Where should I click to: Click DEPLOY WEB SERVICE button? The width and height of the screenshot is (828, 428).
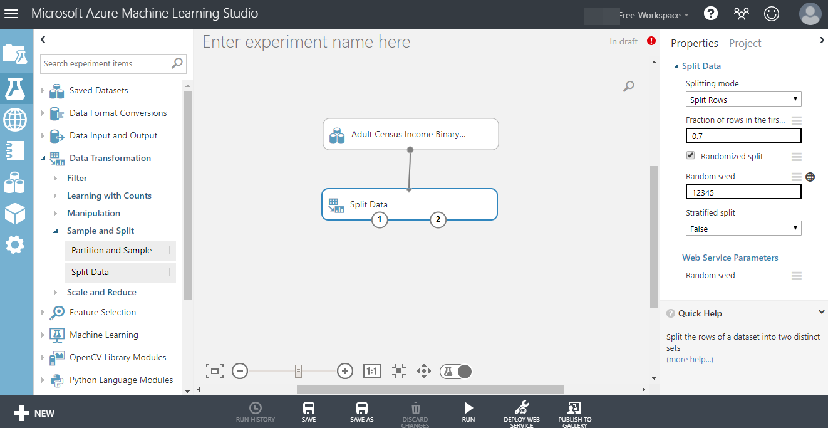(x=522, y=414)
